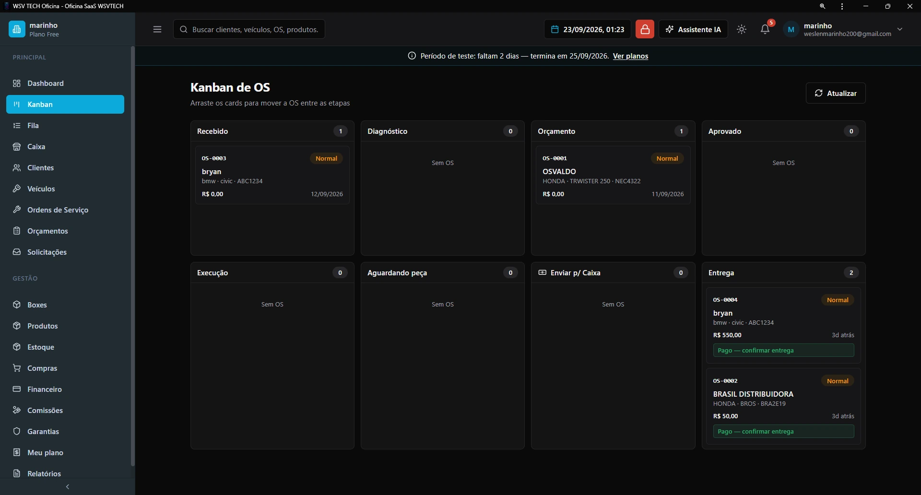This screenshot has height=495, width=921.
Task: Focus the Buscar clientes search field
Action: (249, 29)
